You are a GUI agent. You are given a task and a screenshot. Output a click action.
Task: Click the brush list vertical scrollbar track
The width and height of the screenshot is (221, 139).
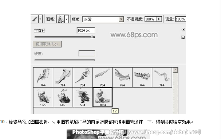pos(175,93)
